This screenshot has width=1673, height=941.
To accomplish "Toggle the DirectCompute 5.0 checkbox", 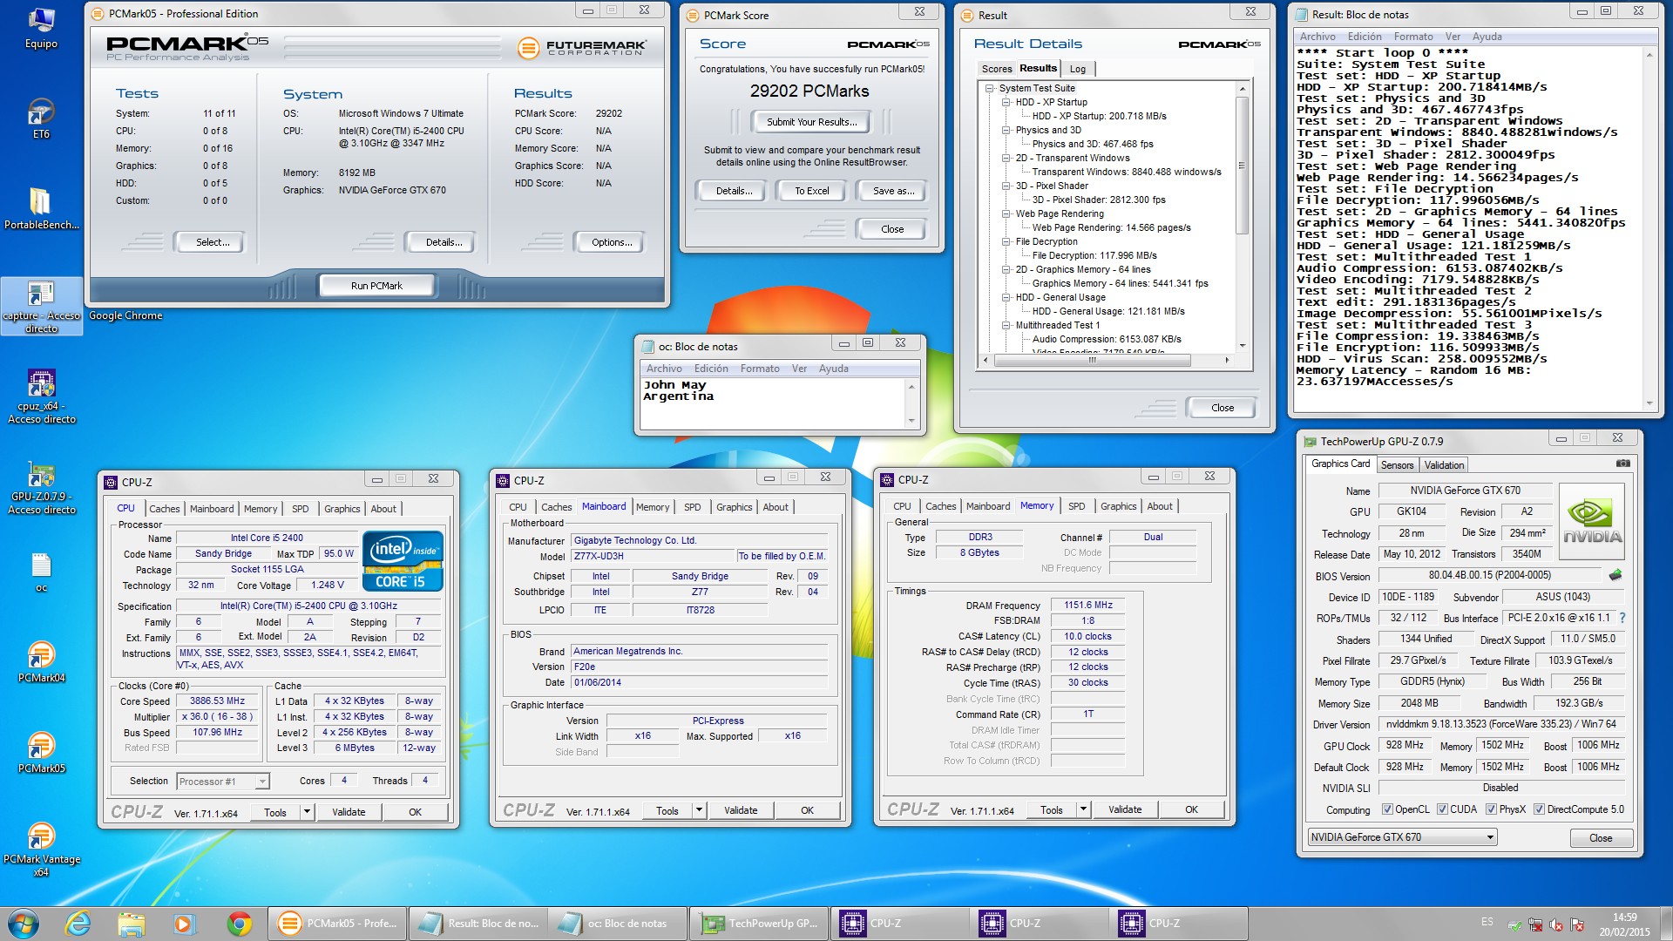I will (x=1539, y=809).
